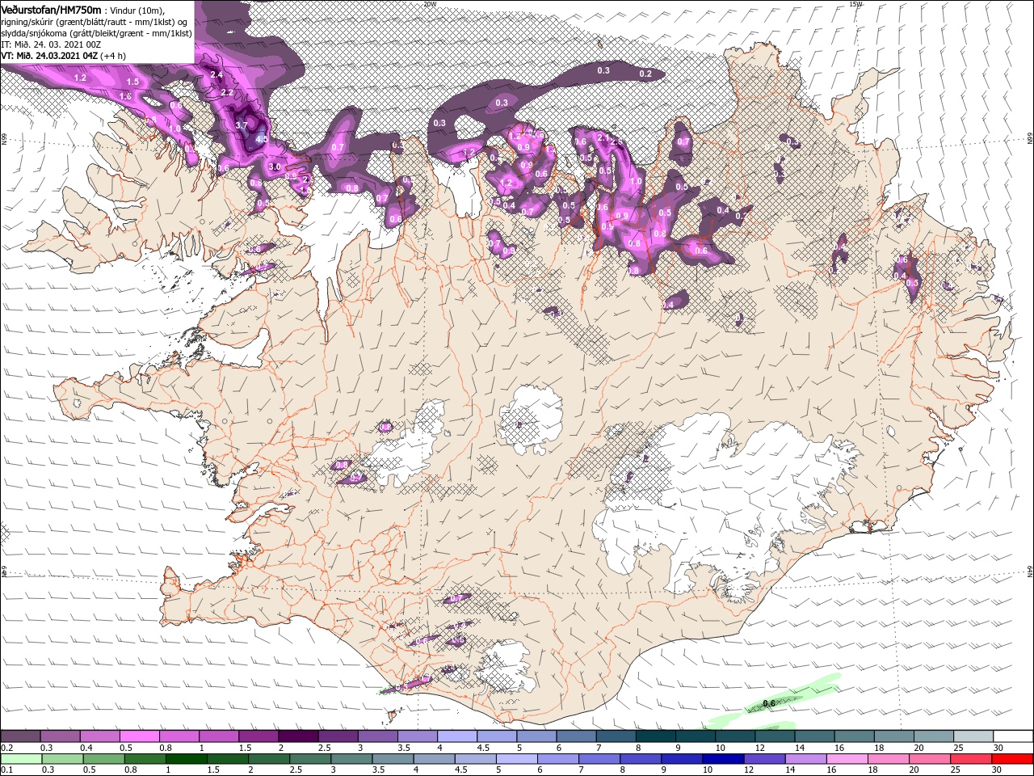Pick the bright red 30 swatch, lower legend row
Viewport: 1034px width, 776px height.
tap(1012, 759)
